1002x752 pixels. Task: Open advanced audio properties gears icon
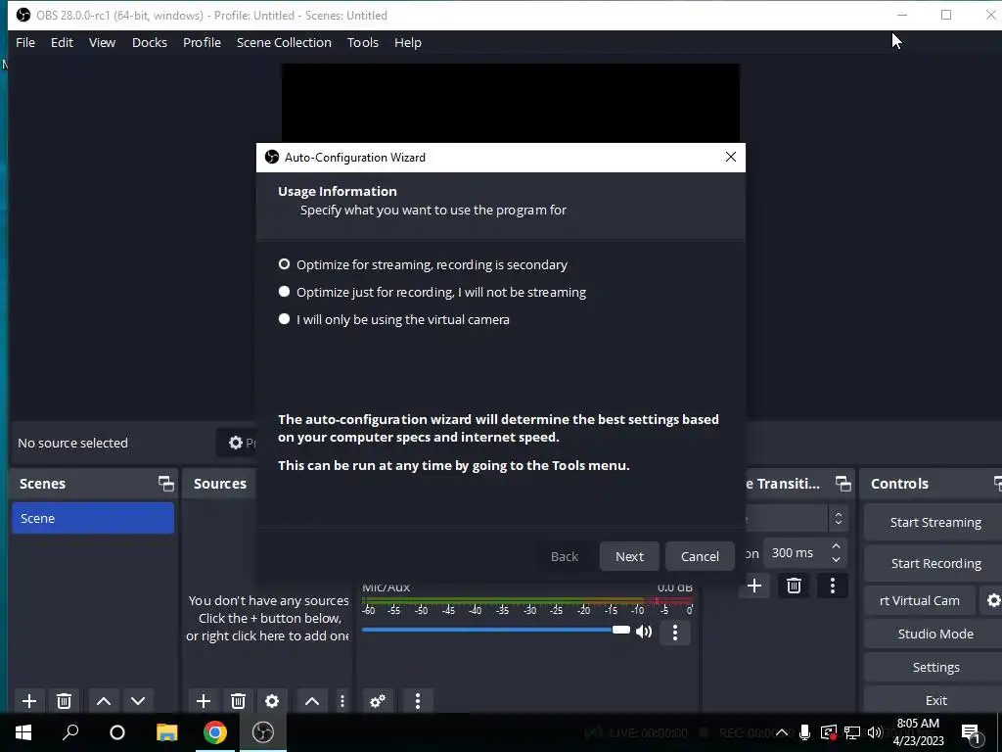(378, 701)
